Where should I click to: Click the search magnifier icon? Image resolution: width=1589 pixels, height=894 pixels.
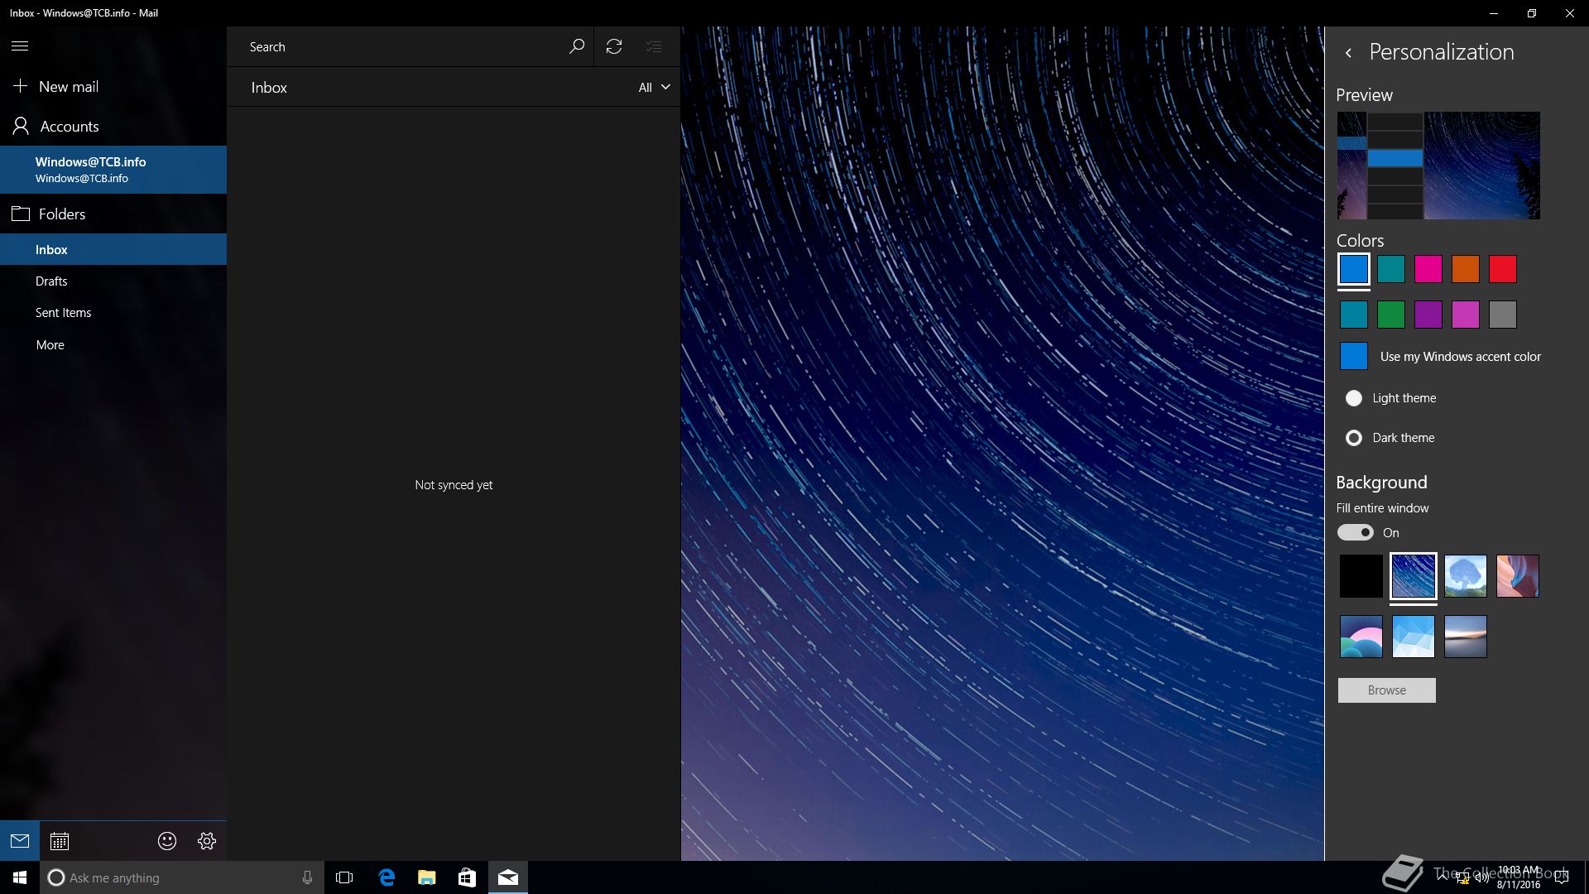click(x=576, y=46)
